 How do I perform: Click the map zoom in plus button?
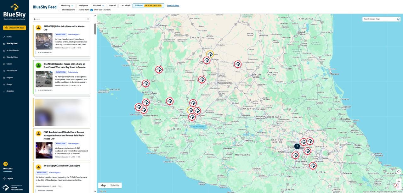(x=399, y=181)
